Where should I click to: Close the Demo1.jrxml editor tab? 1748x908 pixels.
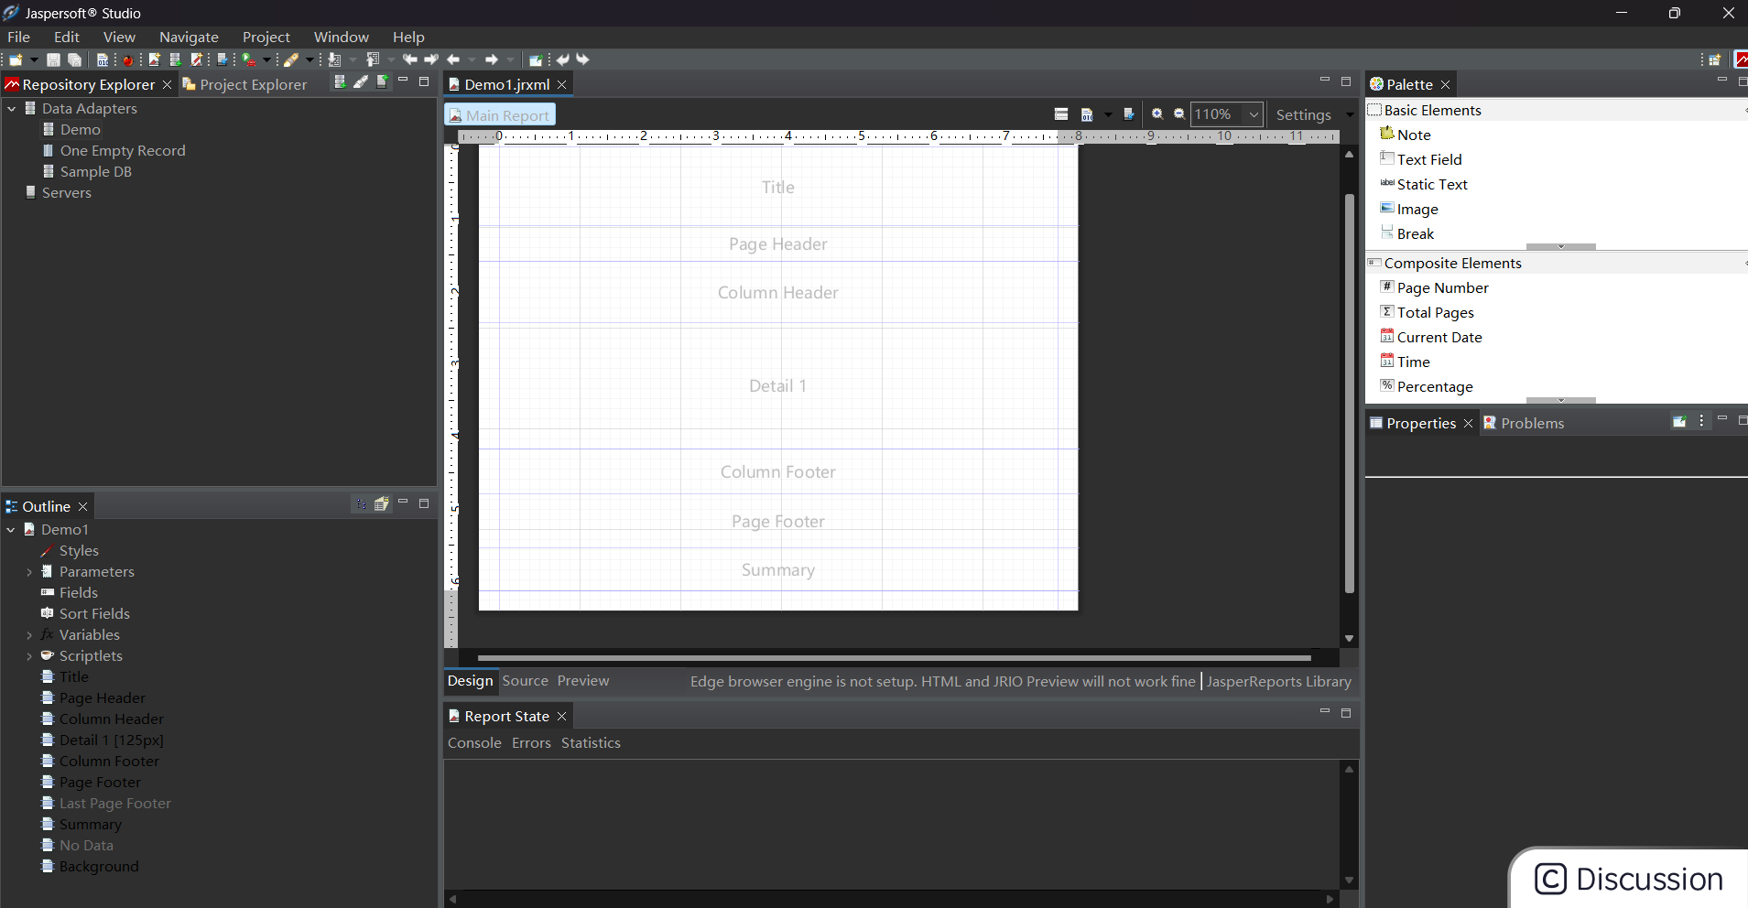tap(562, 84)
